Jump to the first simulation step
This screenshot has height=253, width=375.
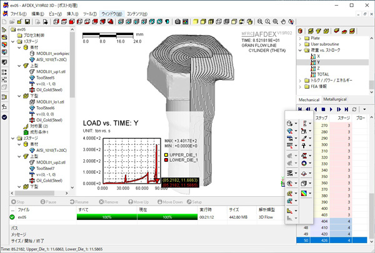pos(300,109)
